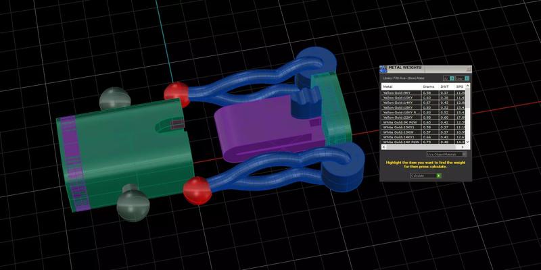Toggle the Use Object Materials checkbox
The height and width of the screenshot is (270, 541).
coord(465,155)
